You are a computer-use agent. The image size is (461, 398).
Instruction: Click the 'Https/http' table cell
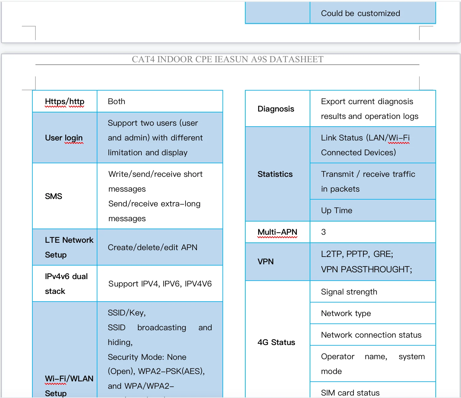point(64,101)
